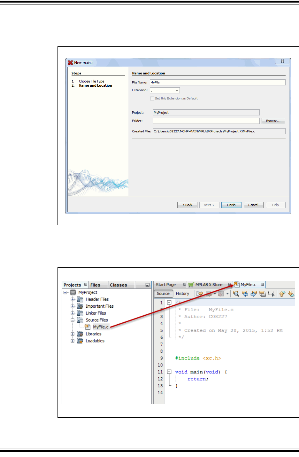Viewport: 299px width, 457px height.
Task: Switch editor to History view
Action: [182, 294]
